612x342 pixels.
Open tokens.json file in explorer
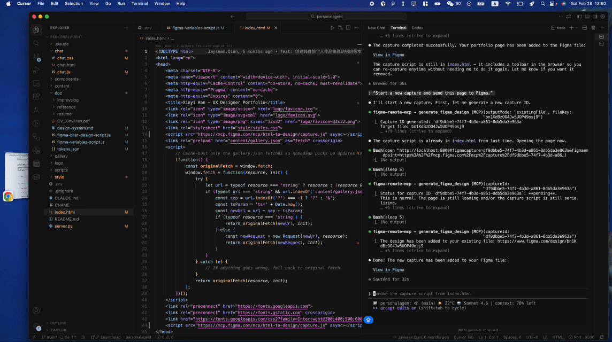tap(68, 149)
